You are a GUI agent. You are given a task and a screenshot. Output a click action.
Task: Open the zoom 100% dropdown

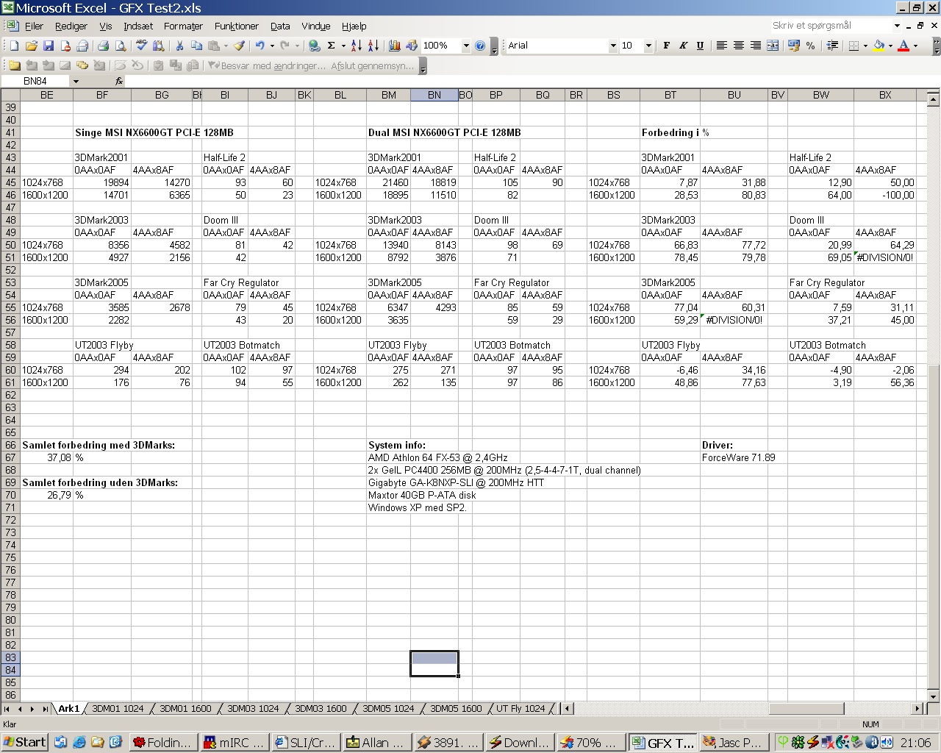point(465,46)
